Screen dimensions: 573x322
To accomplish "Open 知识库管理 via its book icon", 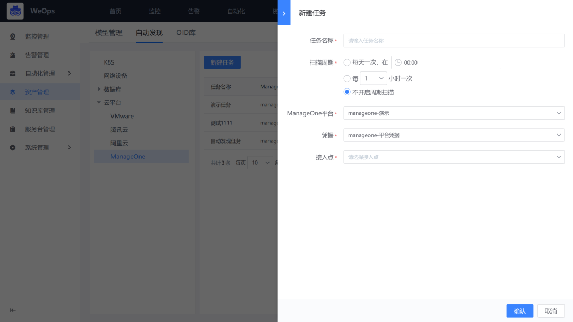I will pos(12,110).
